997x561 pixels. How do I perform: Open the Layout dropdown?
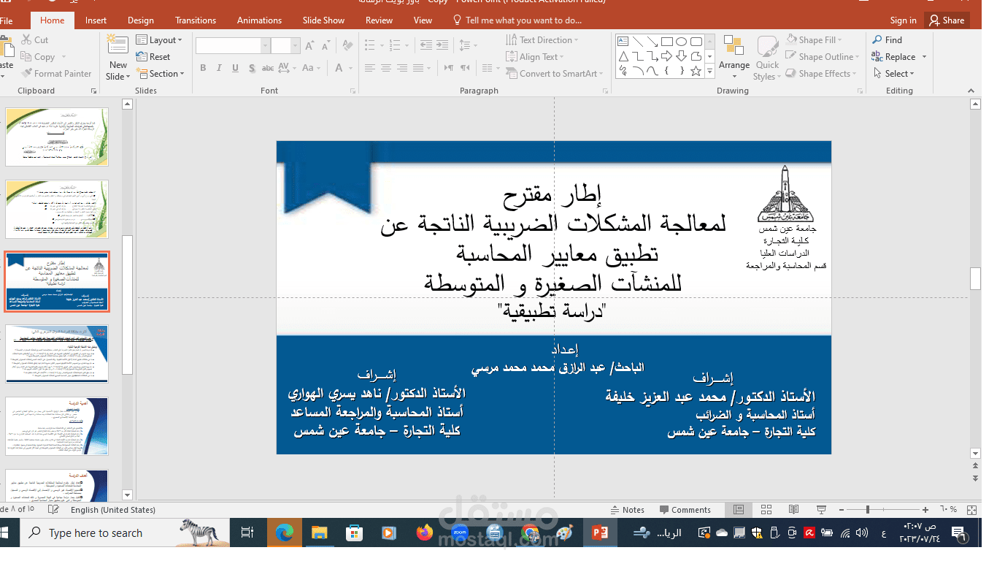pyautogui.click(x=160, y=40)
